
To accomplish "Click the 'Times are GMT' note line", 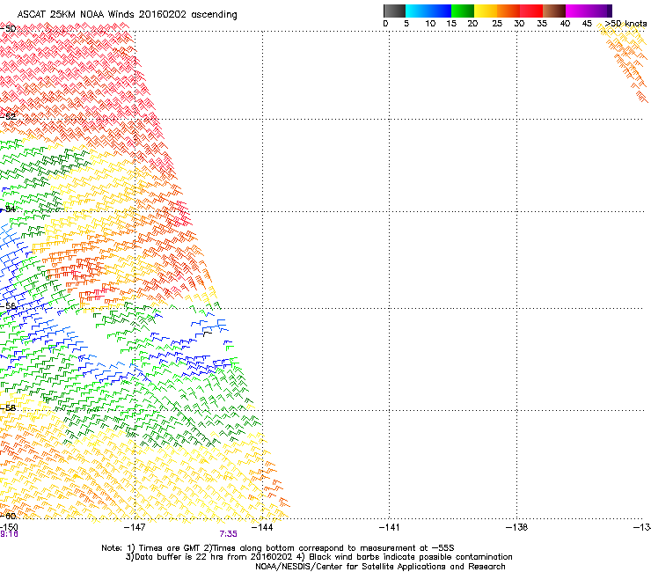I will click(x=278, y=548).
